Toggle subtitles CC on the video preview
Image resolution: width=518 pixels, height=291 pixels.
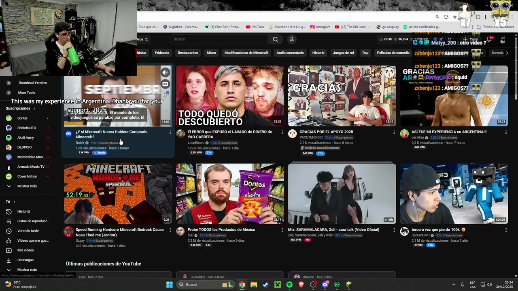pos(165,84)
